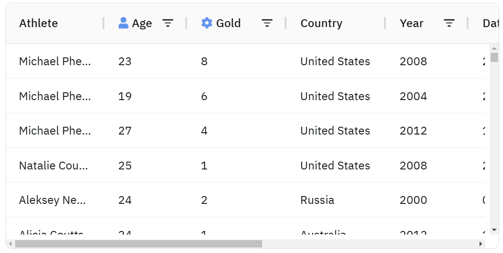Viewport: 503px width, 253px height.
Task: Click the vertical scrollbar up arrow
Action: [494, 48]
